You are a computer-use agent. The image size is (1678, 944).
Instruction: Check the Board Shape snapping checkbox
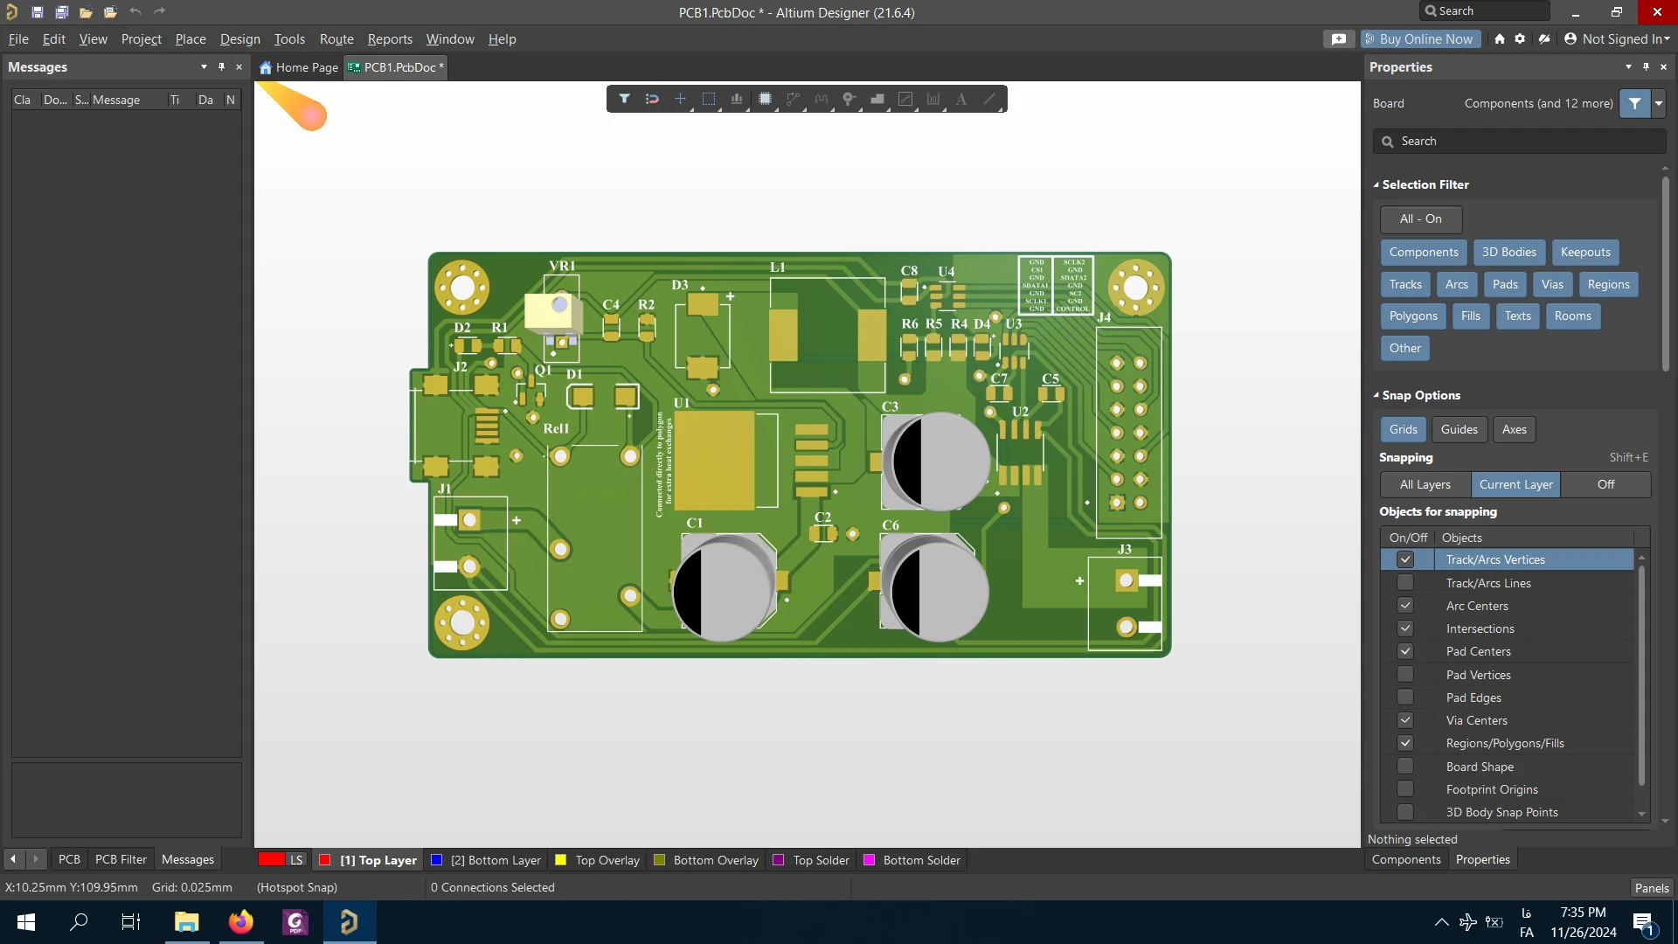(x=1405, y=767)
